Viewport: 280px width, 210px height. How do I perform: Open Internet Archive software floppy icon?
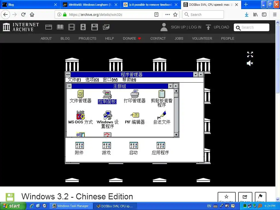(x=94, y=27)
